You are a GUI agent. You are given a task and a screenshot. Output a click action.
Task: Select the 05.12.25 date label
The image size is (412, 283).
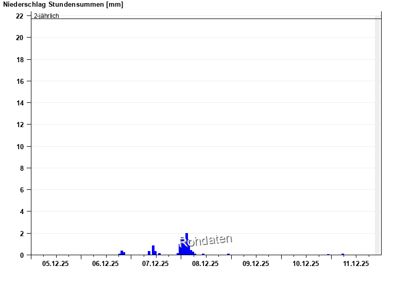[x=56, y=264]
